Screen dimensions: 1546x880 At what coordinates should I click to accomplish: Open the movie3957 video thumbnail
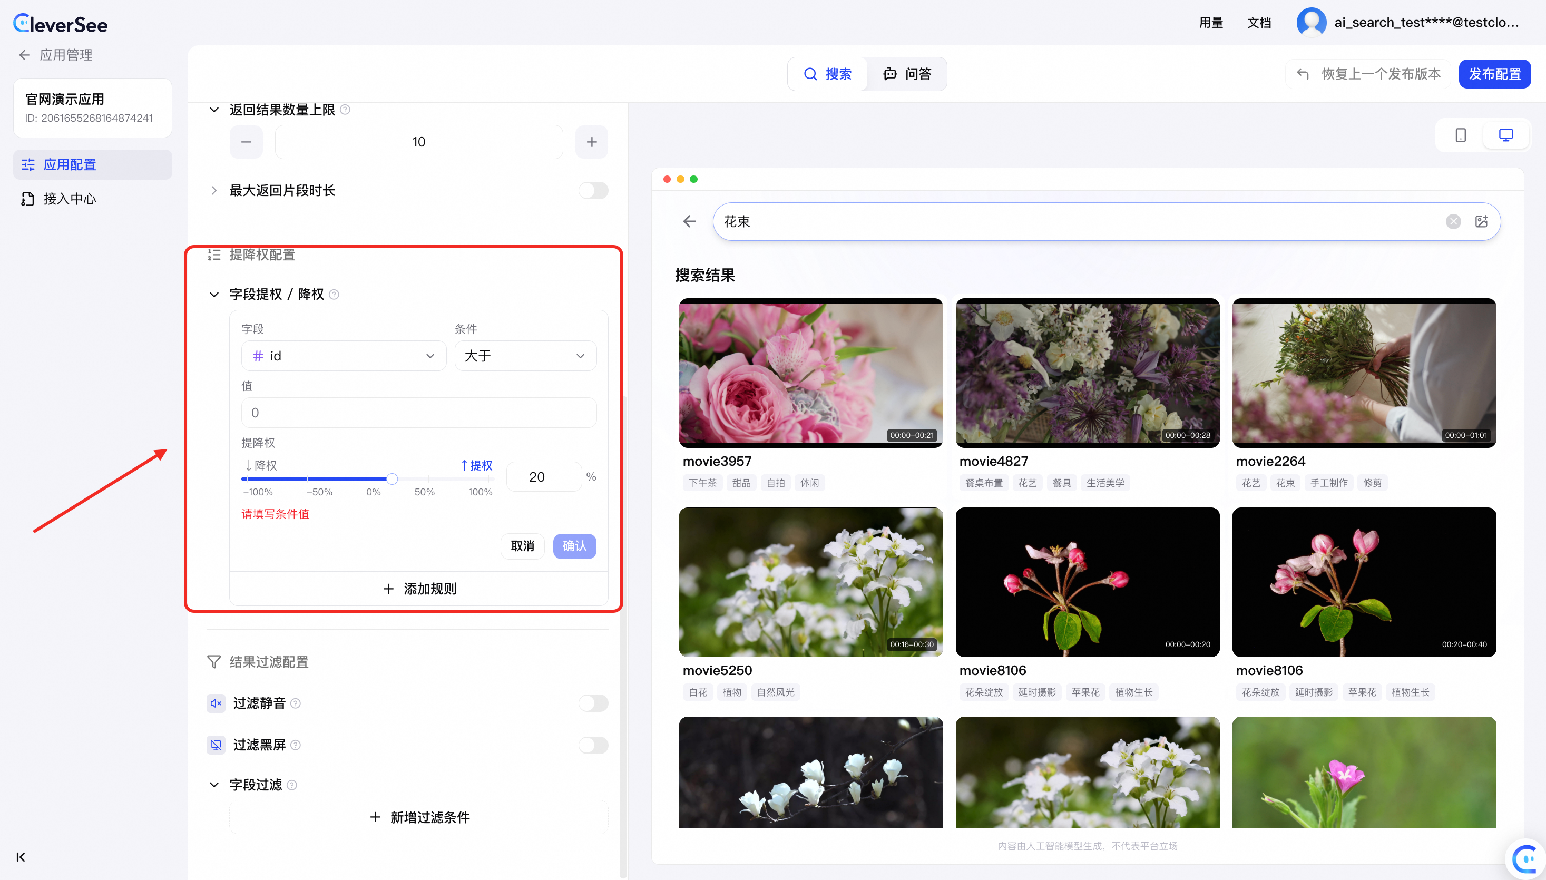pos(810,373)
